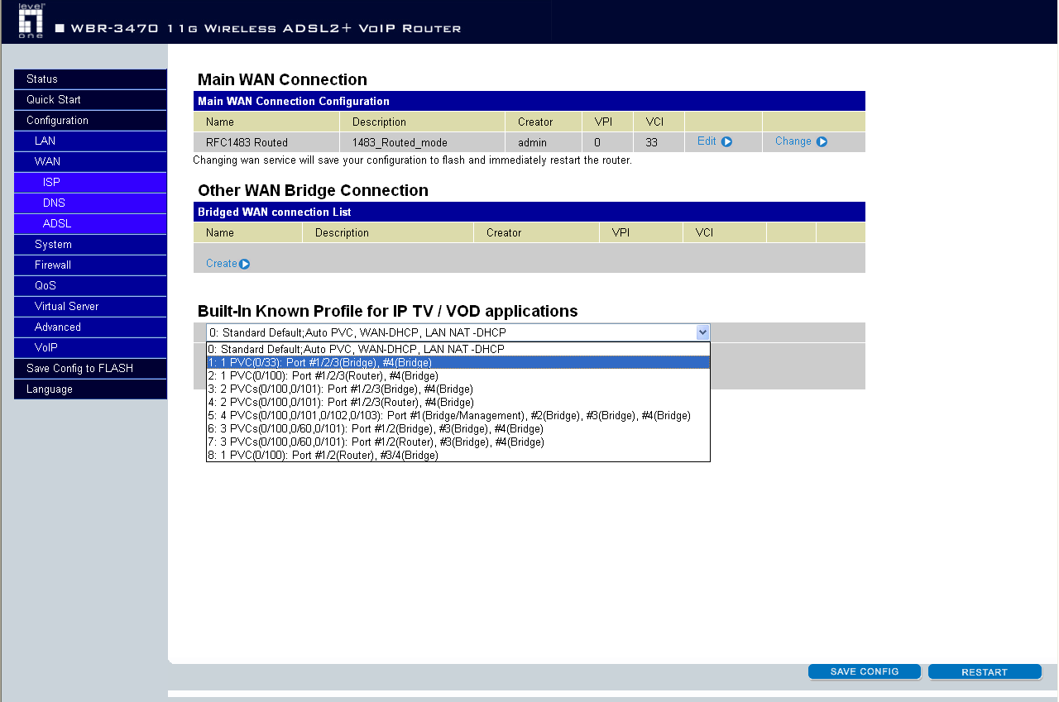The height and width of the screenshot is (702, 1059).
Task: Open the ADSL submenu
Action: [x=90, y=224]
